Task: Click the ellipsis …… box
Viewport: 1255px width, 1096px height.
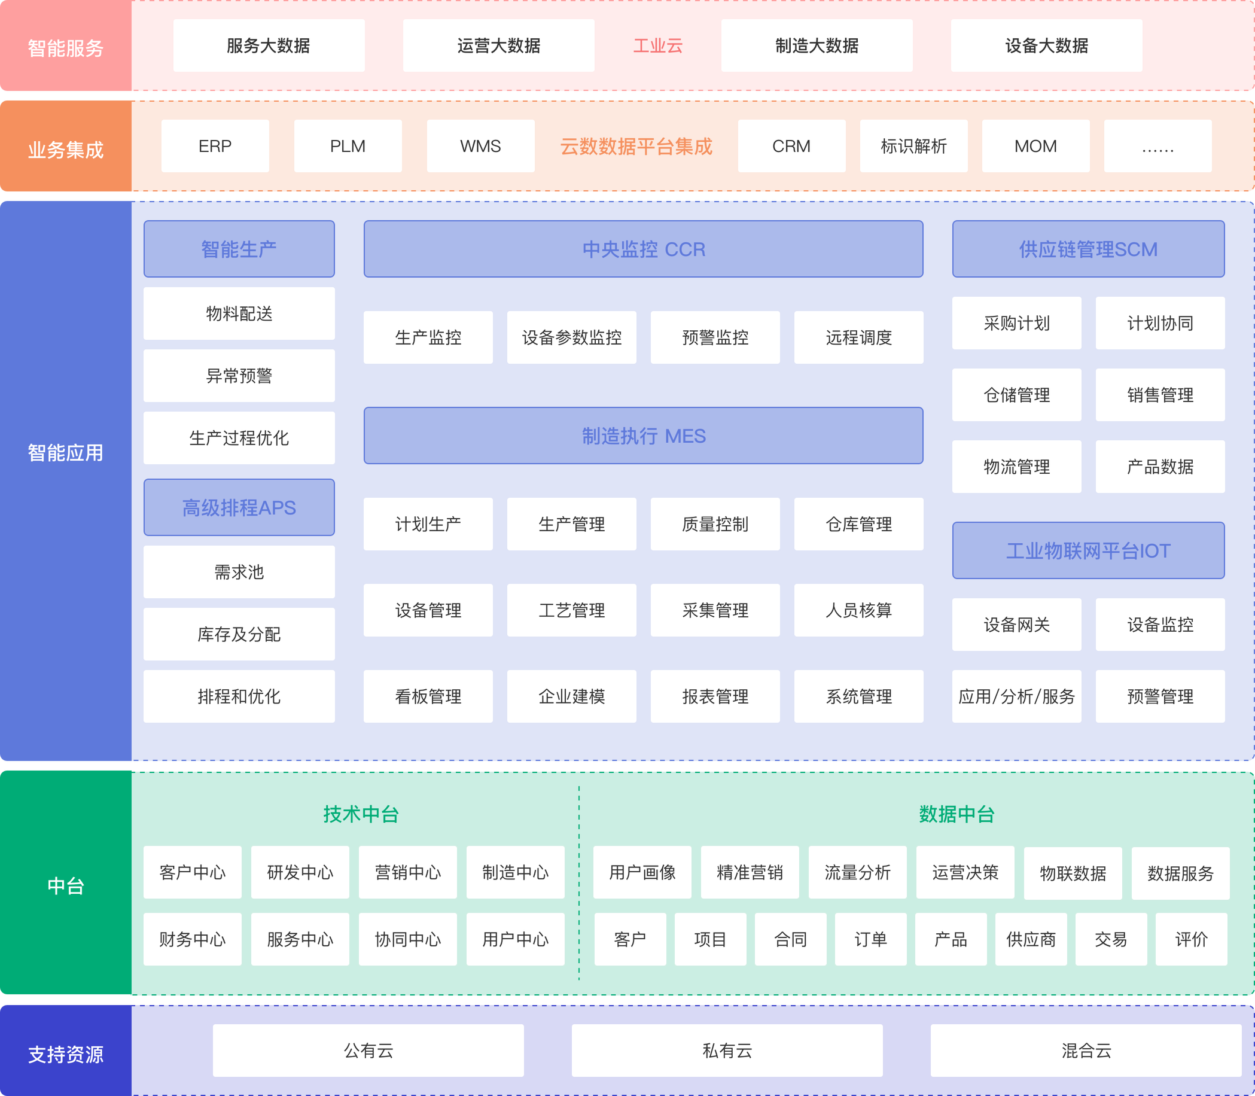Action: pyautogui.click(x=1157, y=146)
